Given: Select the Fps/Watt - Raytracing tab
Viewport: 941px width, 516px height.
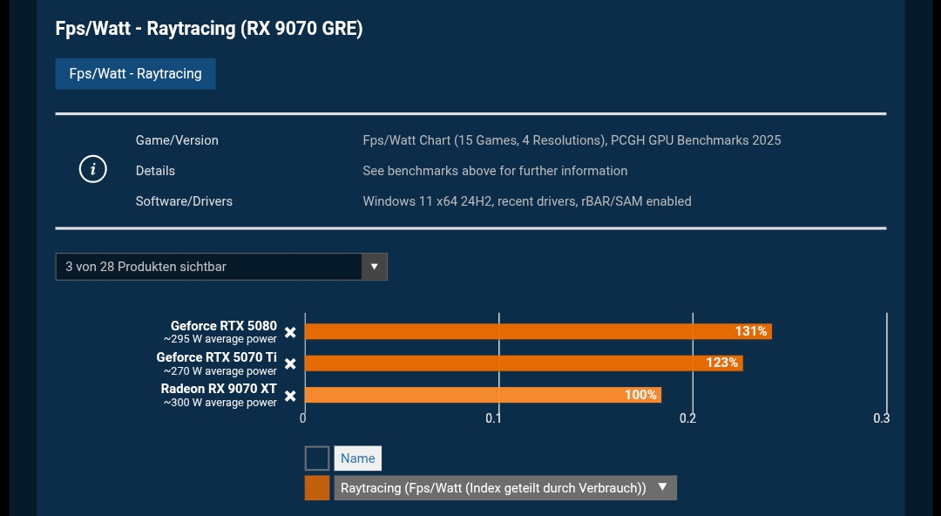Looking at the screenshot, I should tap(136, 74).
